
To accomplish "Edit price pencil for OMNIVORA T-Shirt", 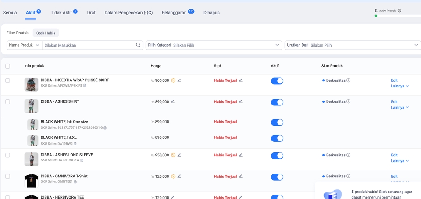I will [179, 177].
